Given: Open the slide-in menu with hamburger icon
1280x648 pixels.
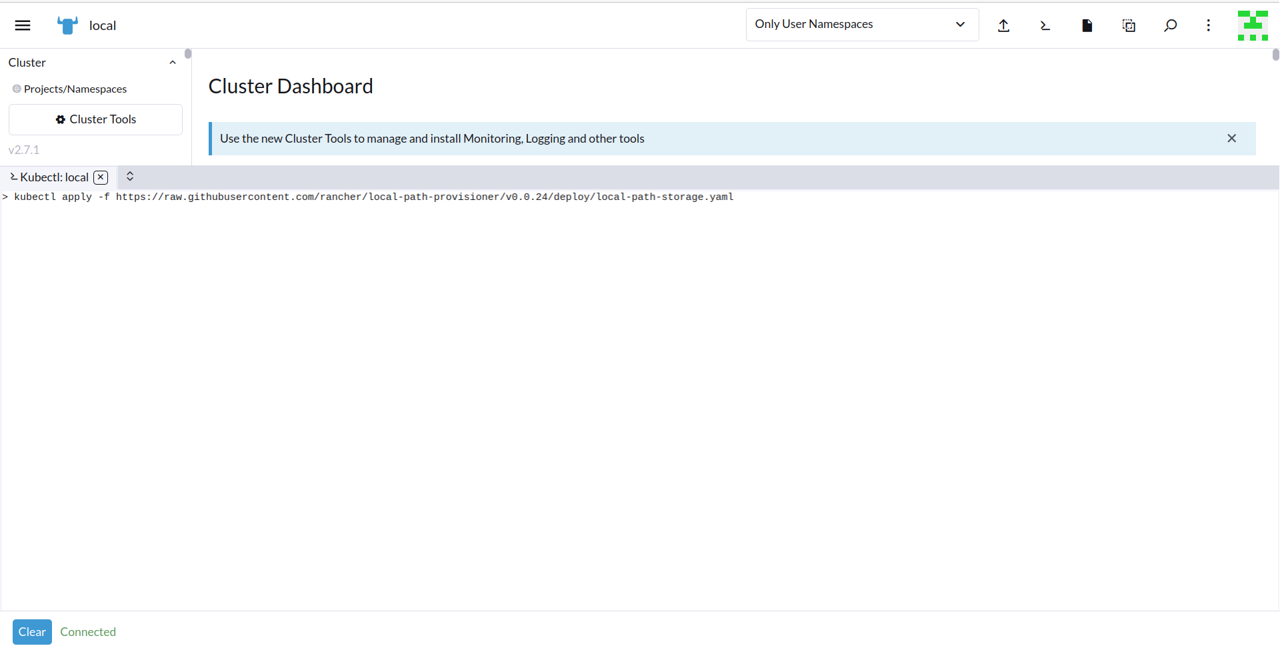Looking at the screenshot, I should (x=22, y=25).
